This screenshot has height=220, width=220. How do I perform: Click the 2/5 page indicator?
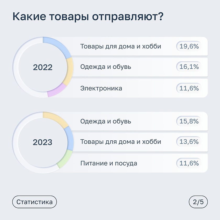[198, 202]
